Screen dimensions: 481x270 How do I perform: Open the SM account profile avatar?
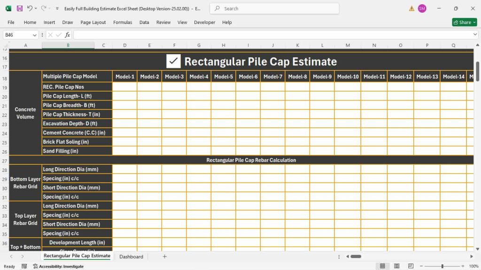422,8
